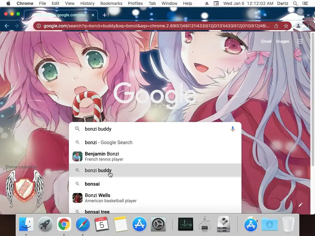
Task: Open the File menu
Action: tap(42, 3)
